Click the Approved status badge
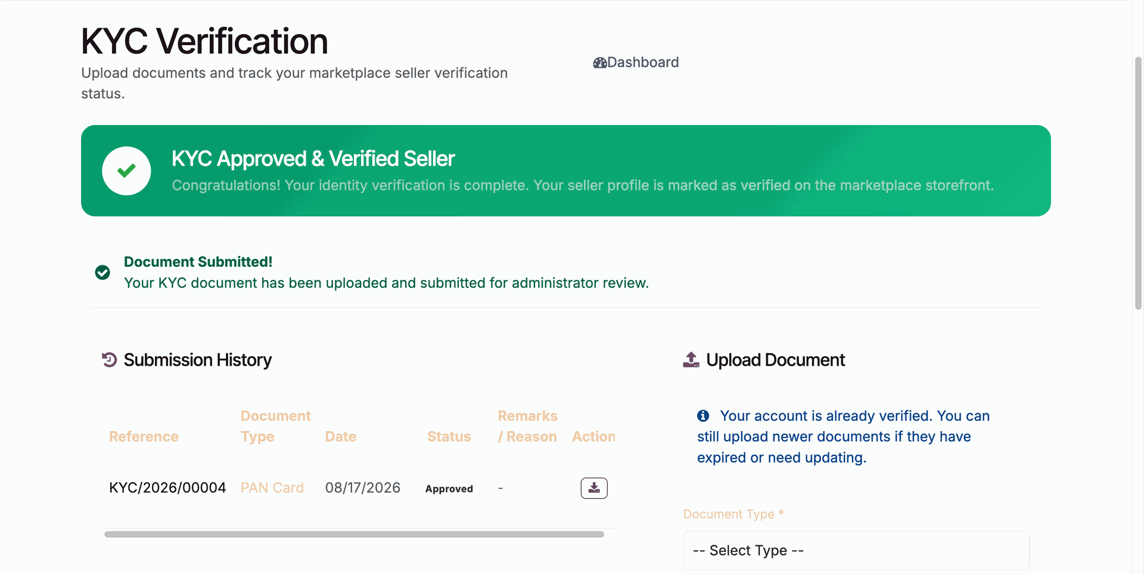This screenshot has width=1144, height=574. coord(449,489)
